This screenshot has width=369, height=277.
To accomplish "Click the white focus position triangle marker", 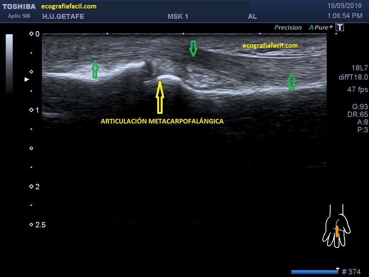I will click(x=27, y=80).
